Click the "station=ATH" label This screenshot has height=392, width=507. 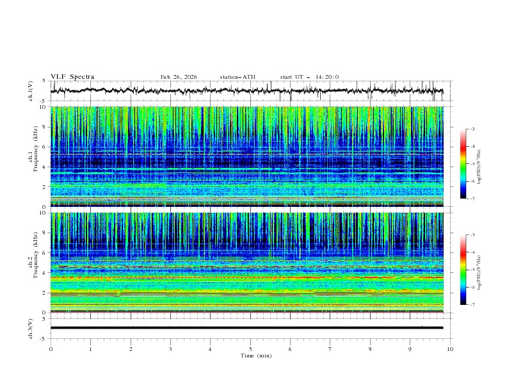coord(237,77)
